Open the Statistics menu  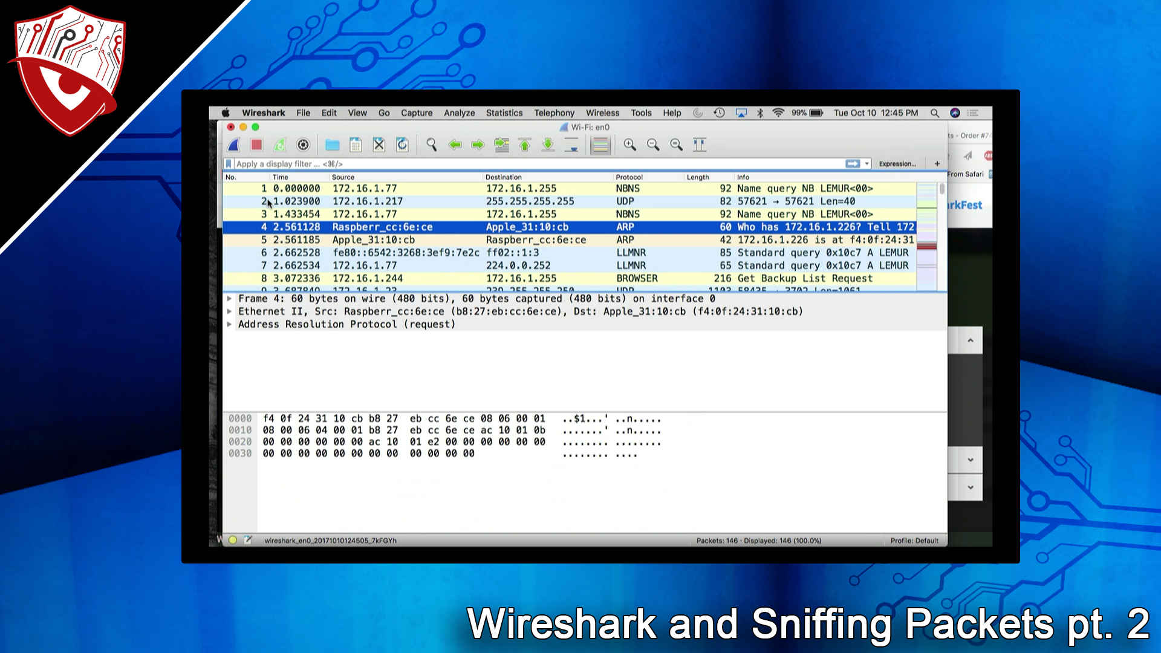point(504,113)
